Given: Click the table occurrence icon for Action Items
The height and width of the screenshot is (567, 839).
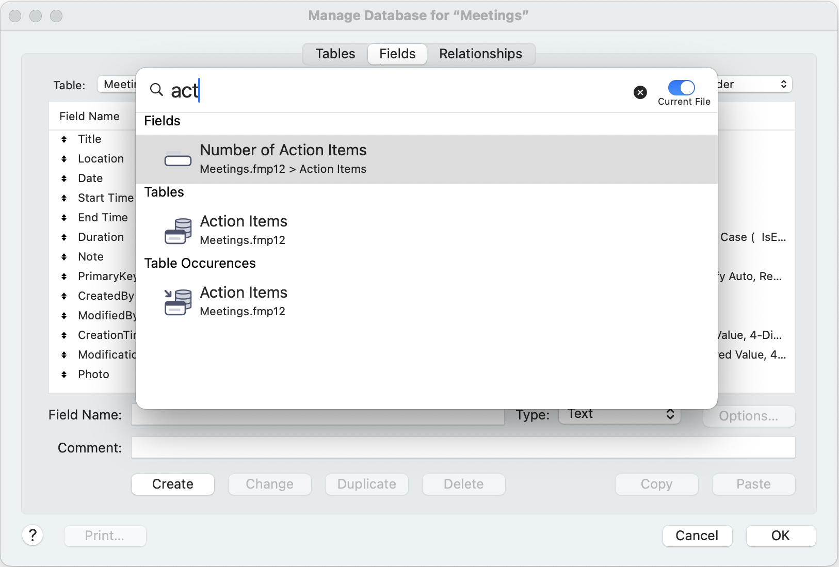Looking at the screenshot, I should (178, 301).
